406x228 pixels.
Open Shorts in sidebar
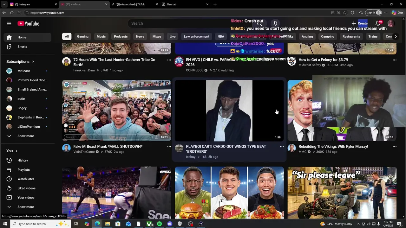tap(27, 47)
